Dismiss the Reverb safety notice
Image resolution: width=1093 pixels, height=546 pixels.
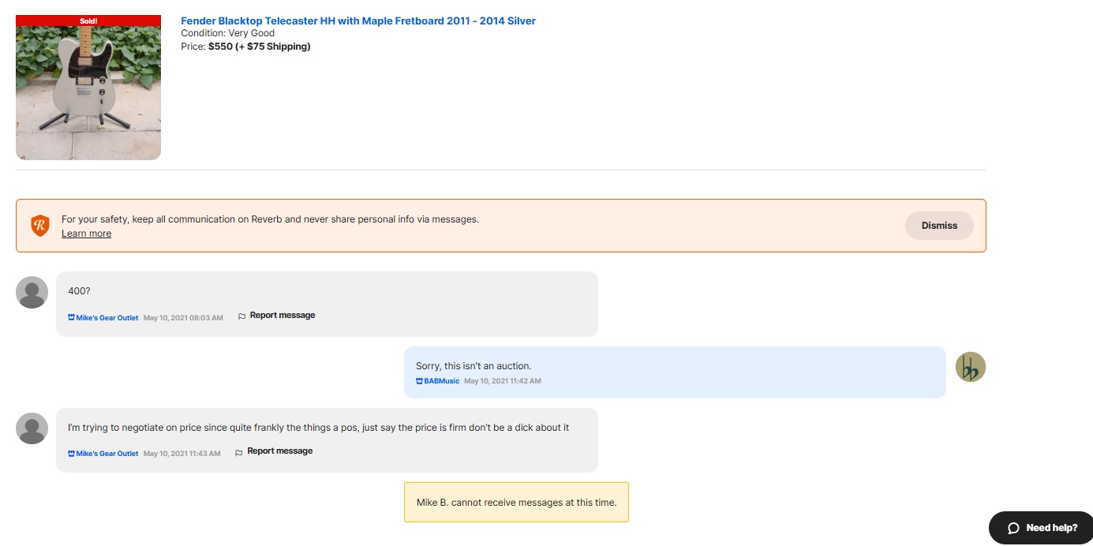pos(939,226)
